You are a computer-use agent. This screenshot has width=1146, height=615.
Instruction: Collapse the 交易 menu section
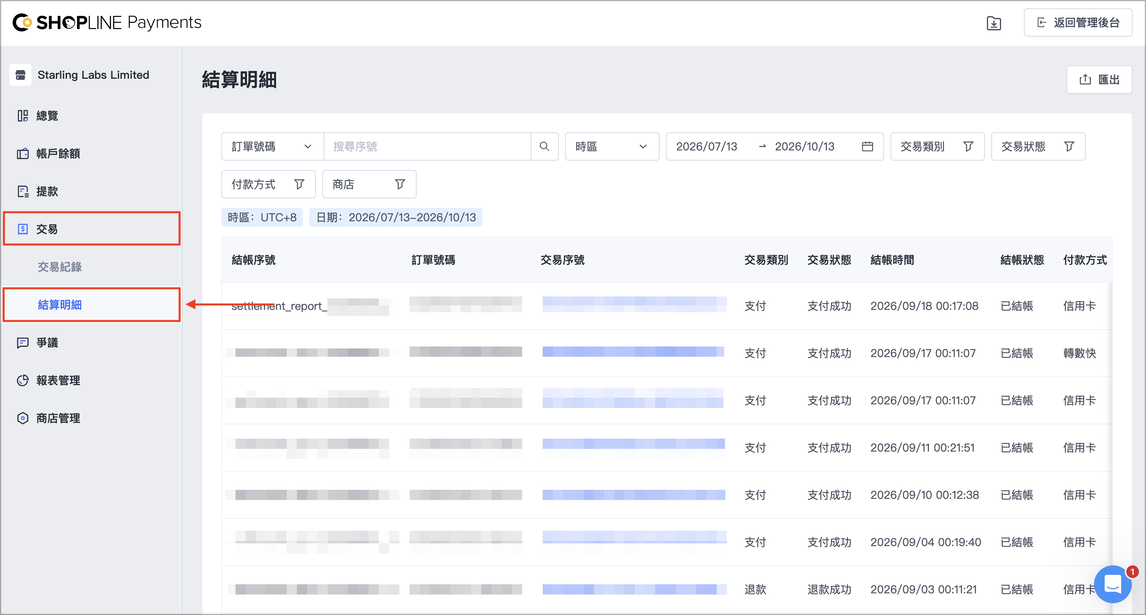point(91,229)
